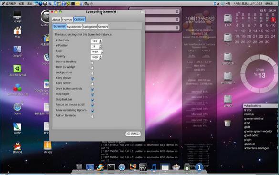Image resolution: width=279 pixels, height=175 pixels.
Task: Open the blue compass browser in dock
Action: point(122,167)
